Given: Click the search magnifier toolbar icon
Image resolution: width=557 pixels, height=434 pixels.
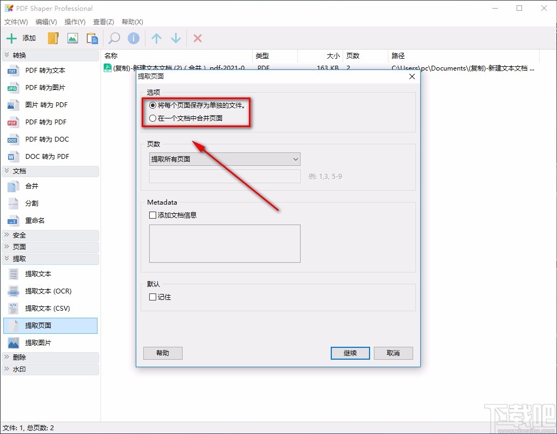Looking at the screenshot, I should (x=113, y=38).
